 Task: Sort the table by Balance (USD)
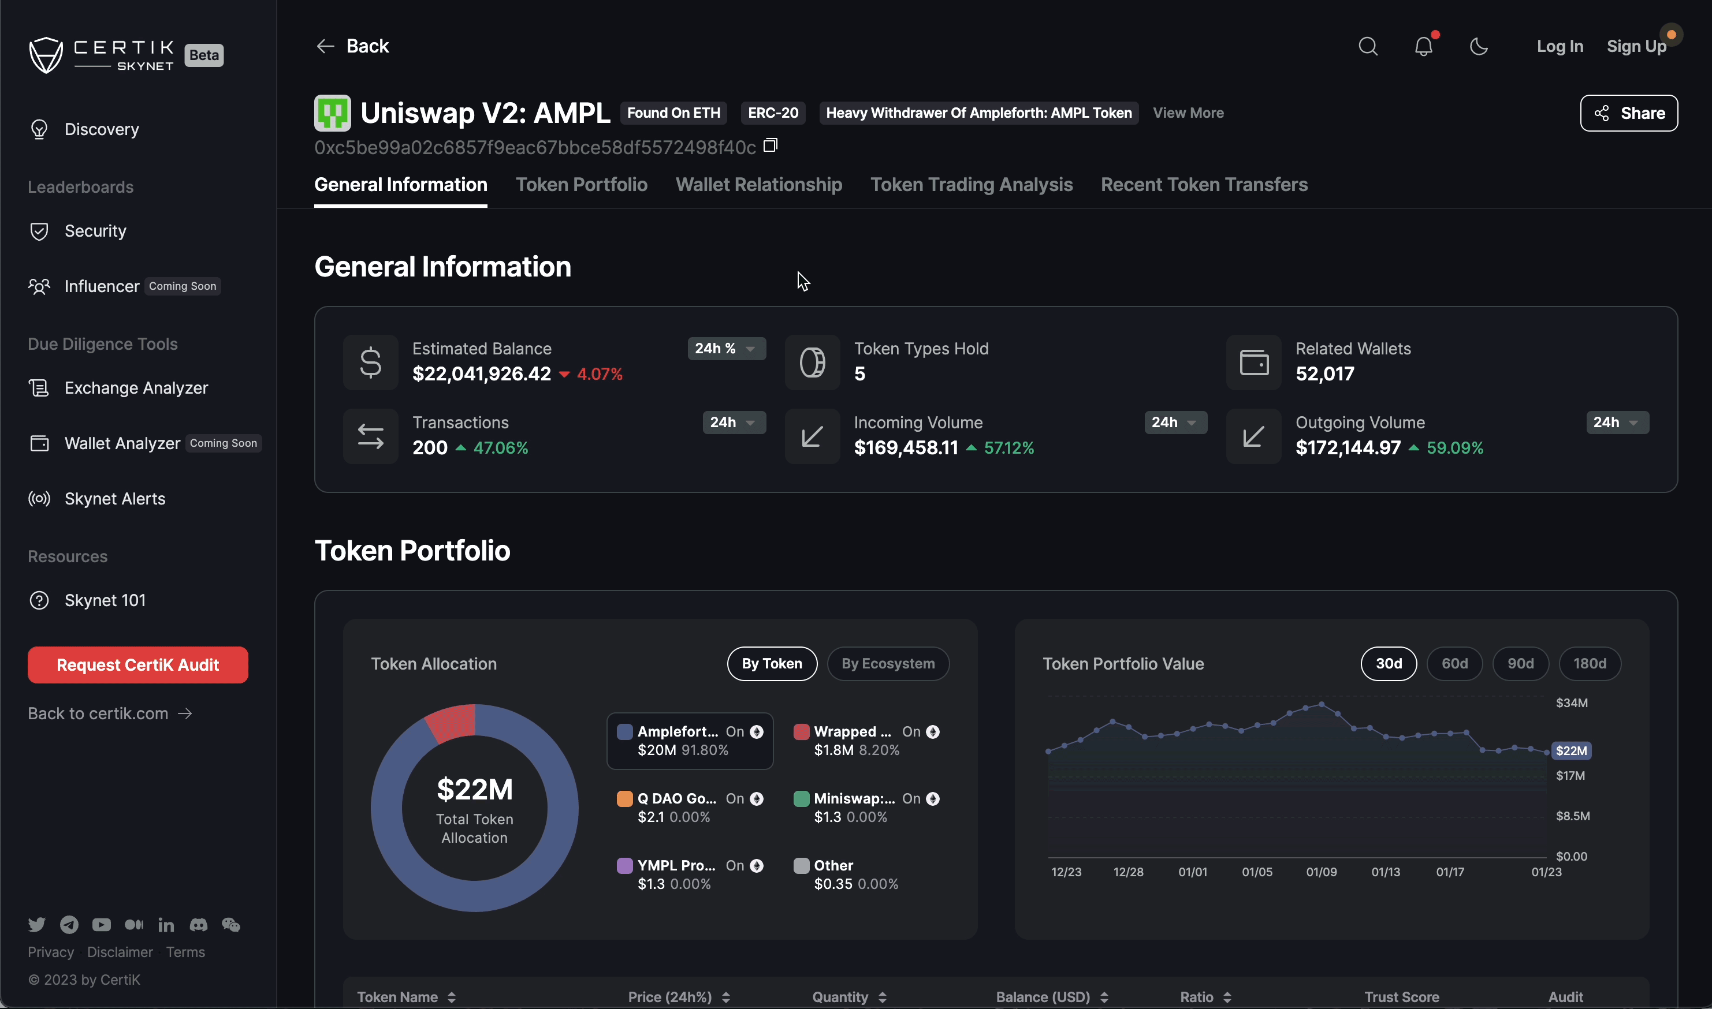pyautogui.click(x=1104, y=997)
